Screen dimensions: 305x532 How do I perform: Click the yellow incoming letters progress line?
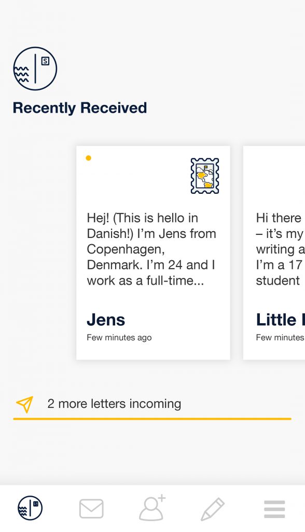pos(152,419)
